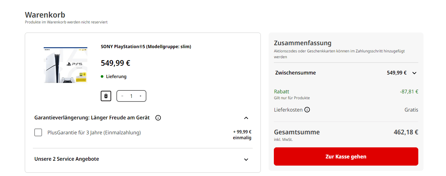Enable the PlusGarantie für 3 Jahre checkbox

(38, 132)
